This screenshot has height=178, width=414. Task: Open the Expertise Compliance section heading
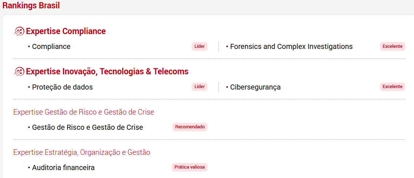coord(66,32)
